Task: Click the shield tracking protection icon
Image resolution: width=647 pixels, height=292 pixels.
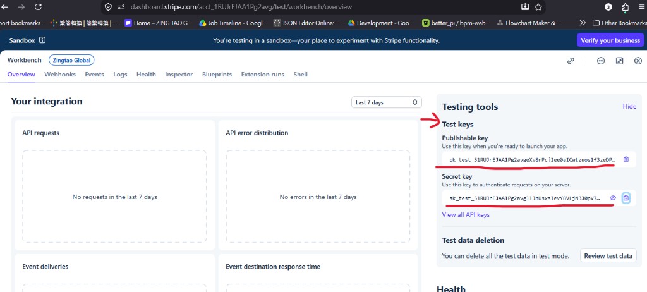Action: click(108, 7)
